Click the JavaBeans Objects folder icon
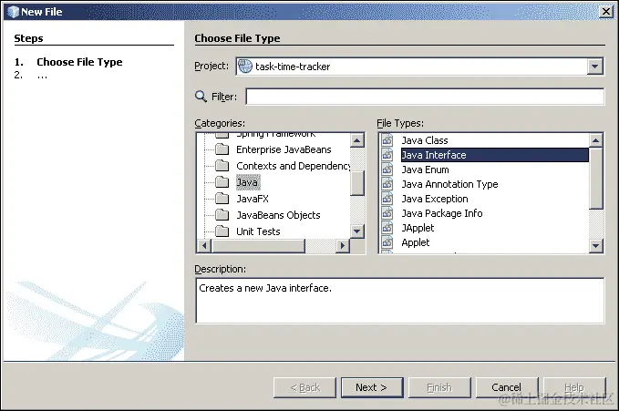The image size is (619, 411). [222, 215]
